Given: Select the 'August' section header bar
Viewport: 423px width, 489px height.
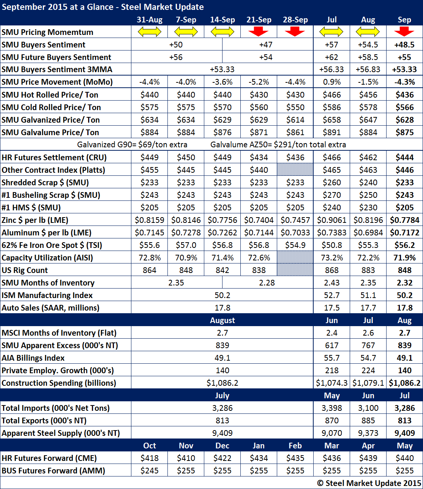Looking at the screenshot, I should 223,320.
